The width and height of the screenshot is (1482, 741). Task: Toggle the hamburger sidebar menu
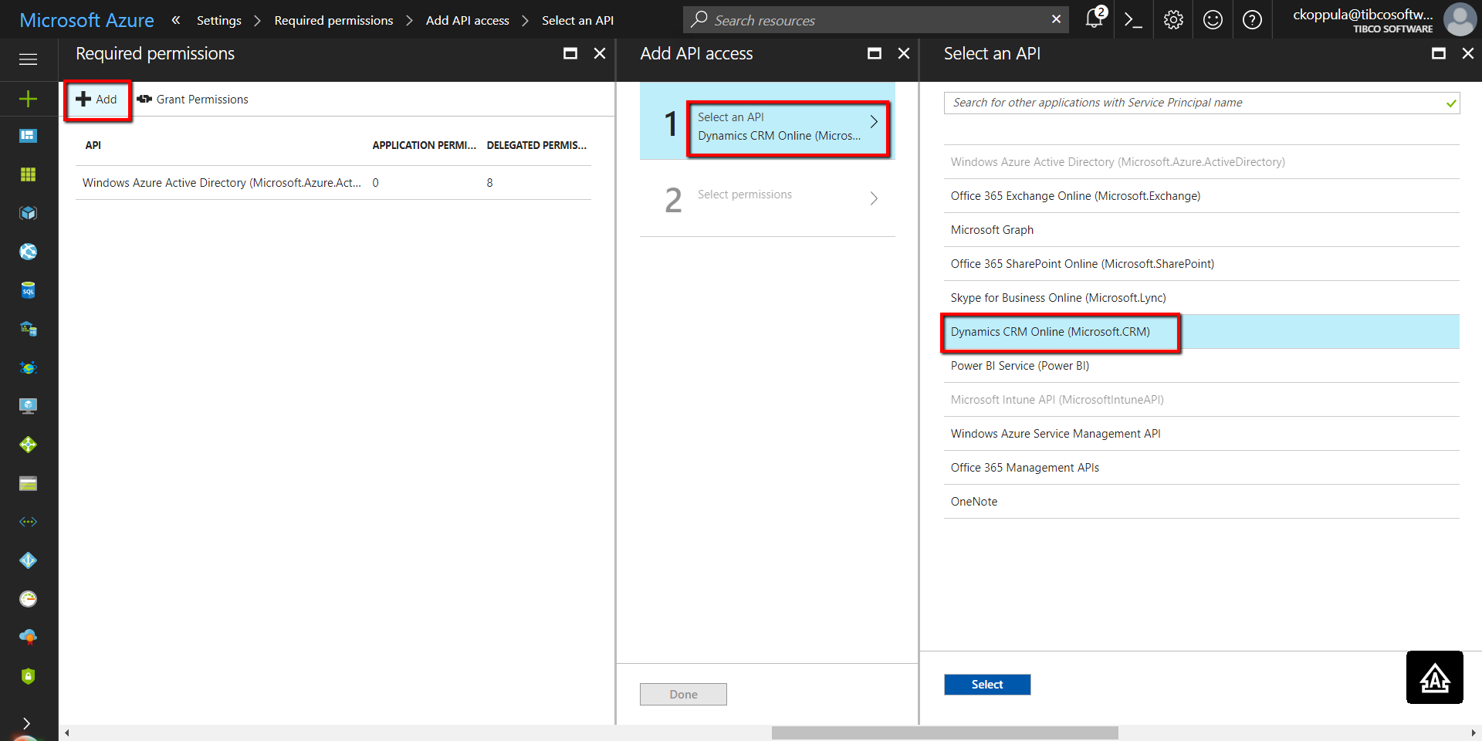(x=29, y=59)
